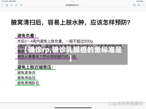Open the search magnifier

pos(12,5)
